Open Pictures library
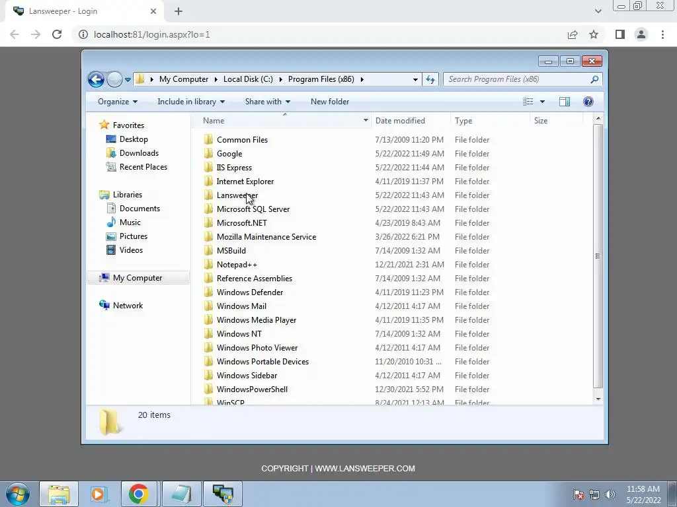 (x=134, y=236)
